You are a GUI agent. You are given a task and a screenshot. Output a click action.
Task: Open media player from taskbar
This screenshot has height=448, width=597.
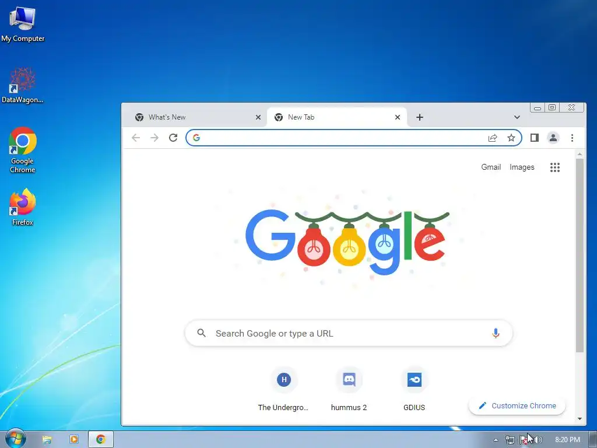tap(74, 440)
